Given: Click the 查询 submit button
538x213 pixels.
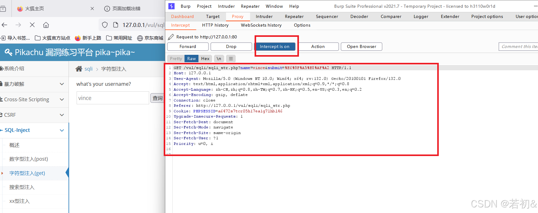Looking at the screenshot, I should (x=157, y=98).
